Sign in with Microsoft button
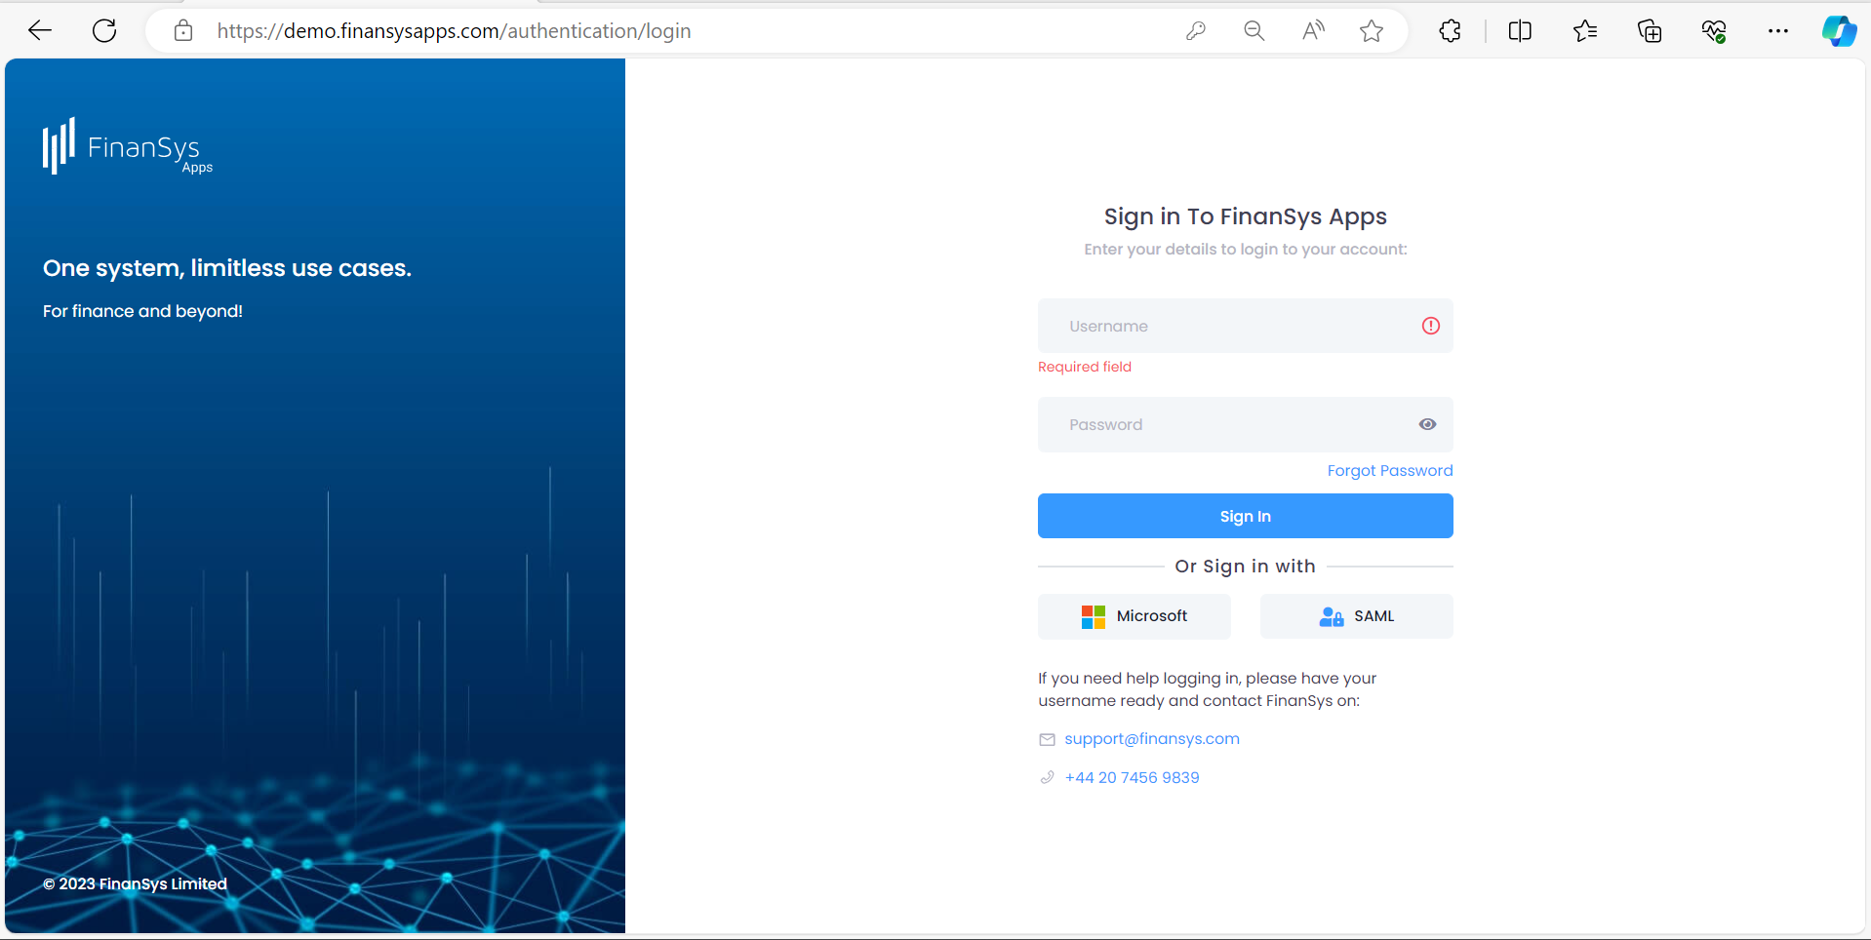The height and width of the screenshot is (940, 1871). [x=1135, y=616]
